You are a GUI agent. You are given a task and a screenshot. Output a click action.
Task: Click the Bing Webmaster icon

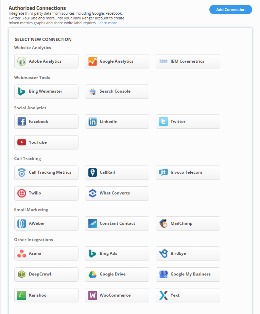point(22,91)
